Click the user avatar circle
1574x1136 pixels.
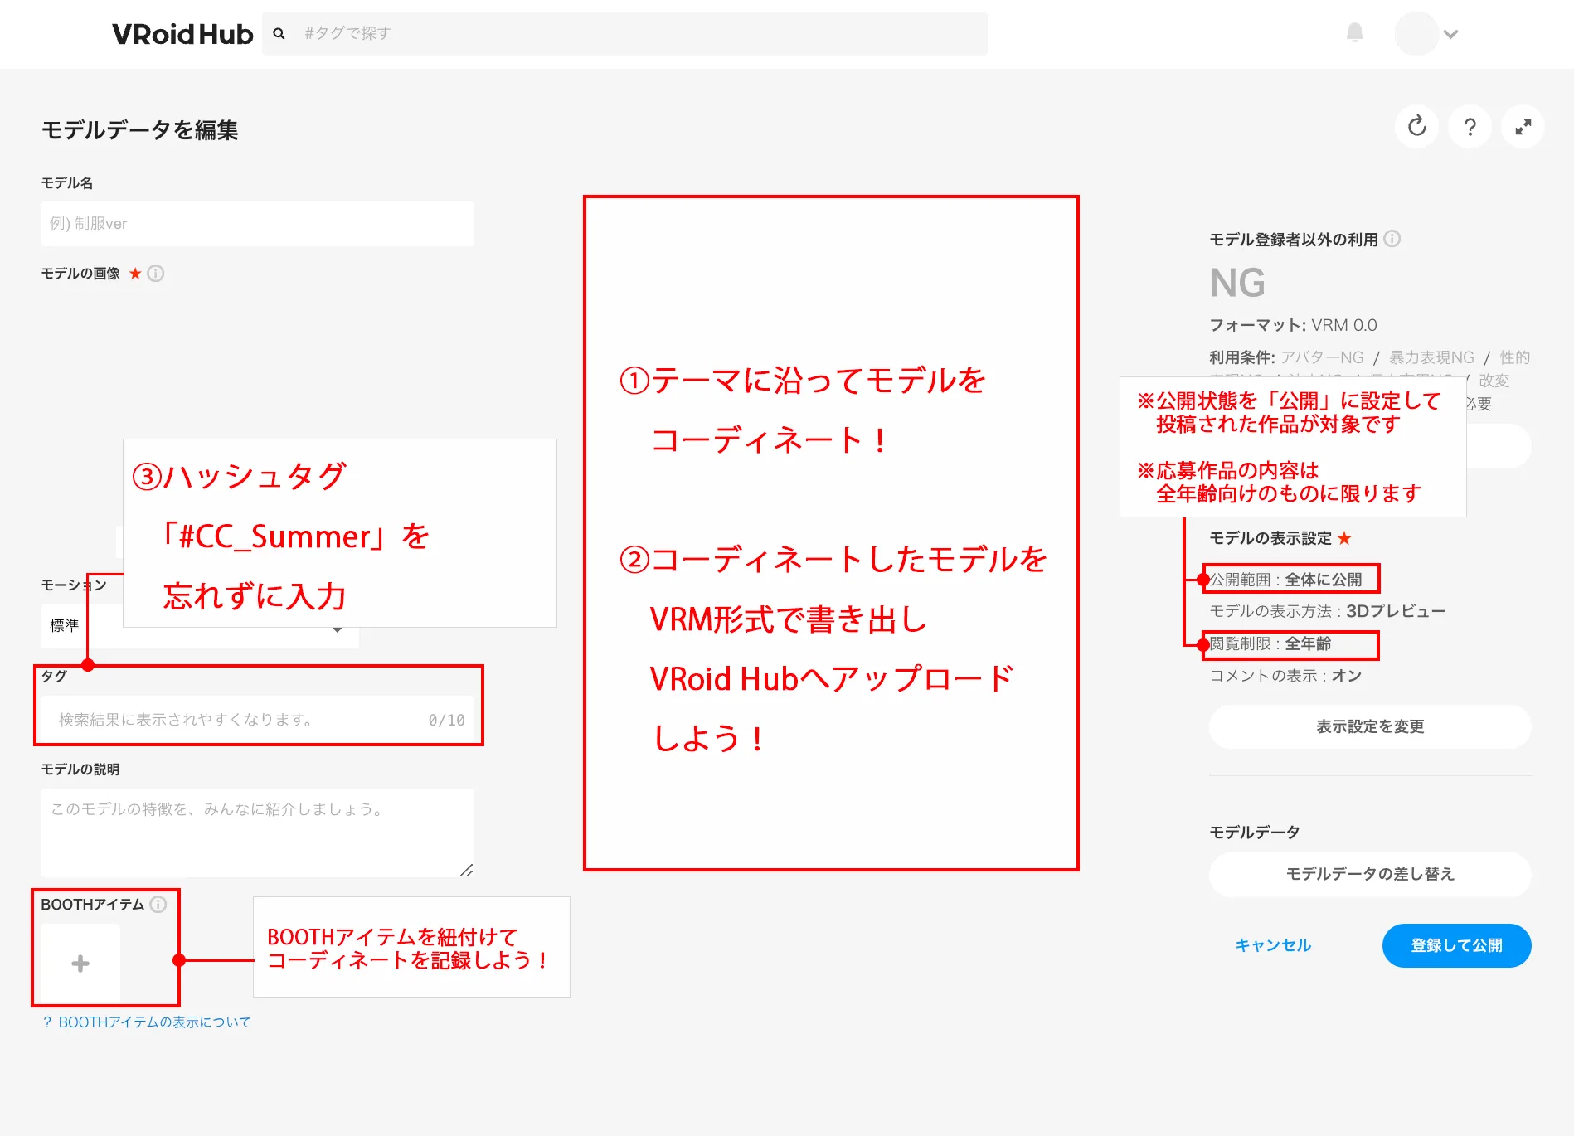point(1416,34)
